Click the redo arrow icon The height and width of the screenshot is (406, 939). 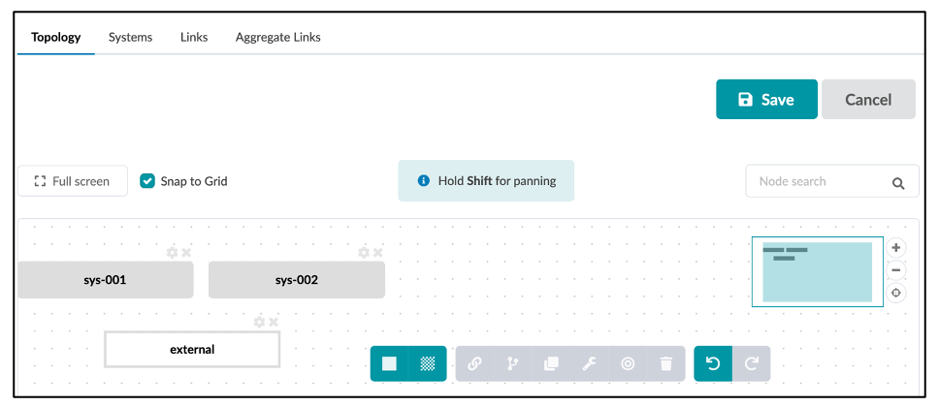pyautogui.click(x=751, y=364)
